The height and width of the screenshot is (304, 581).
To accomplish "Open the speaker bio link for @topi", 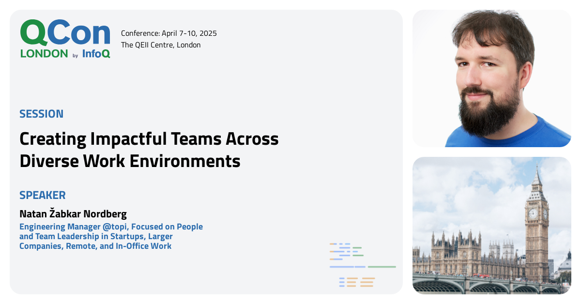I will 116,227.
